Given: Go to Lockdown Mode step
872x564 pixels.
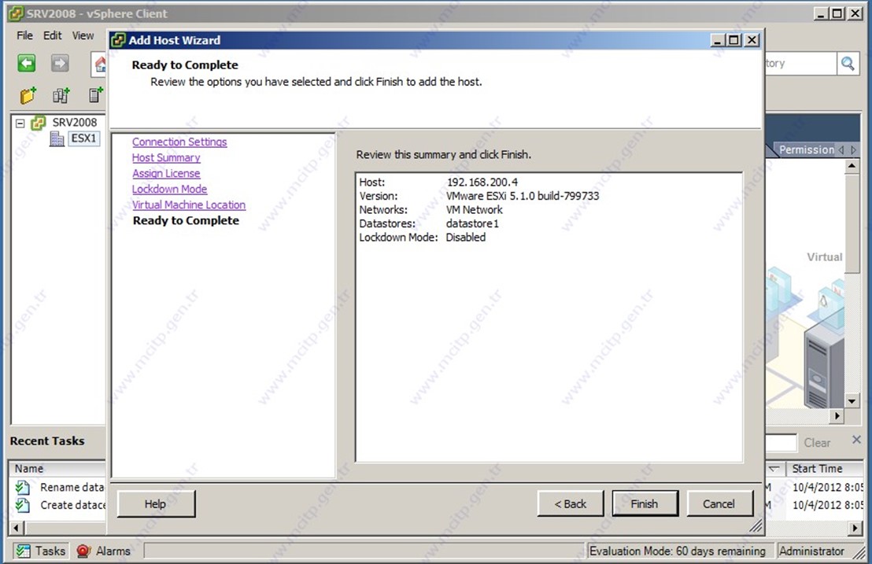Looking at the screenshot, I should pyautogui.click(x=169, y=190).
